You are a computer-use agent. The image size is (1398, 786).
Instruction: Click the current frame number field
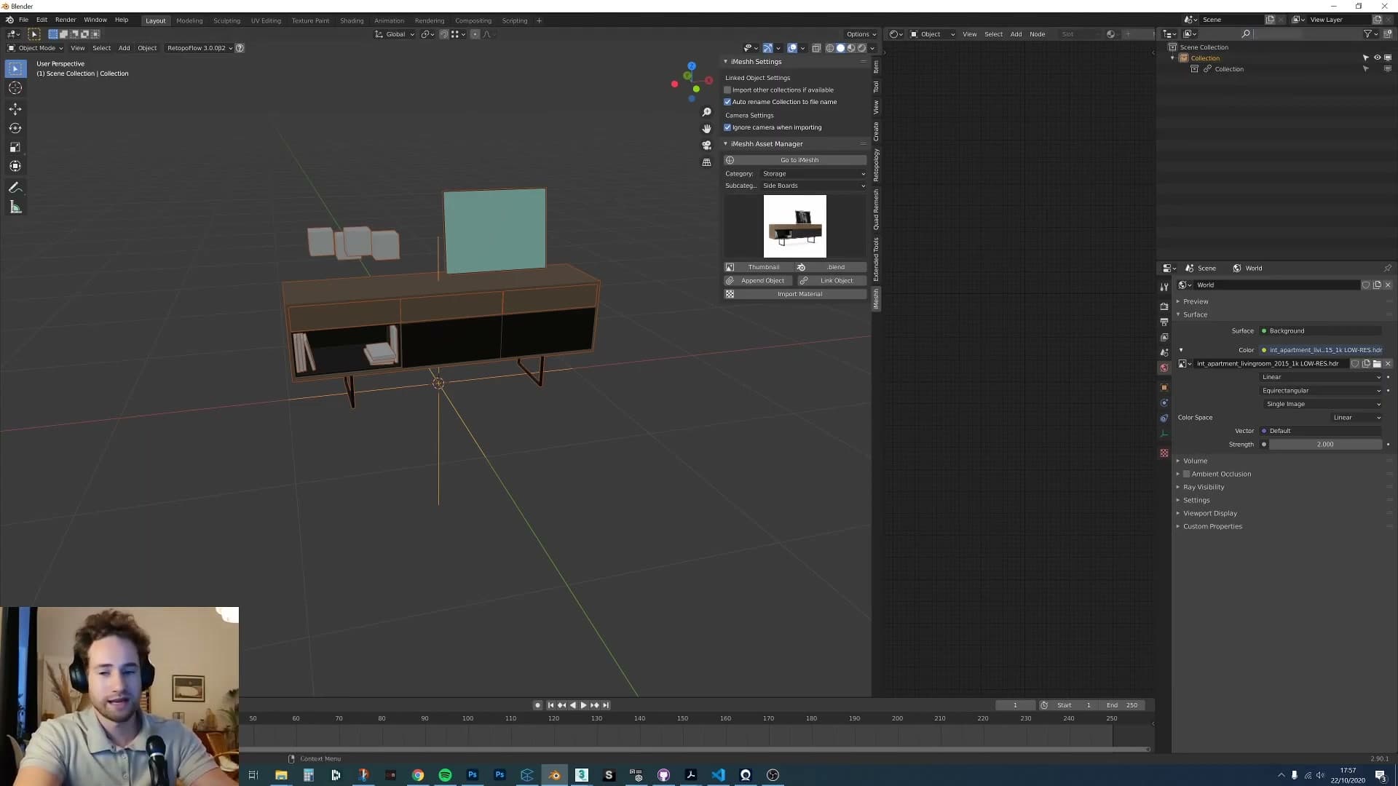pyautogui.click(x=1015, y=705)
